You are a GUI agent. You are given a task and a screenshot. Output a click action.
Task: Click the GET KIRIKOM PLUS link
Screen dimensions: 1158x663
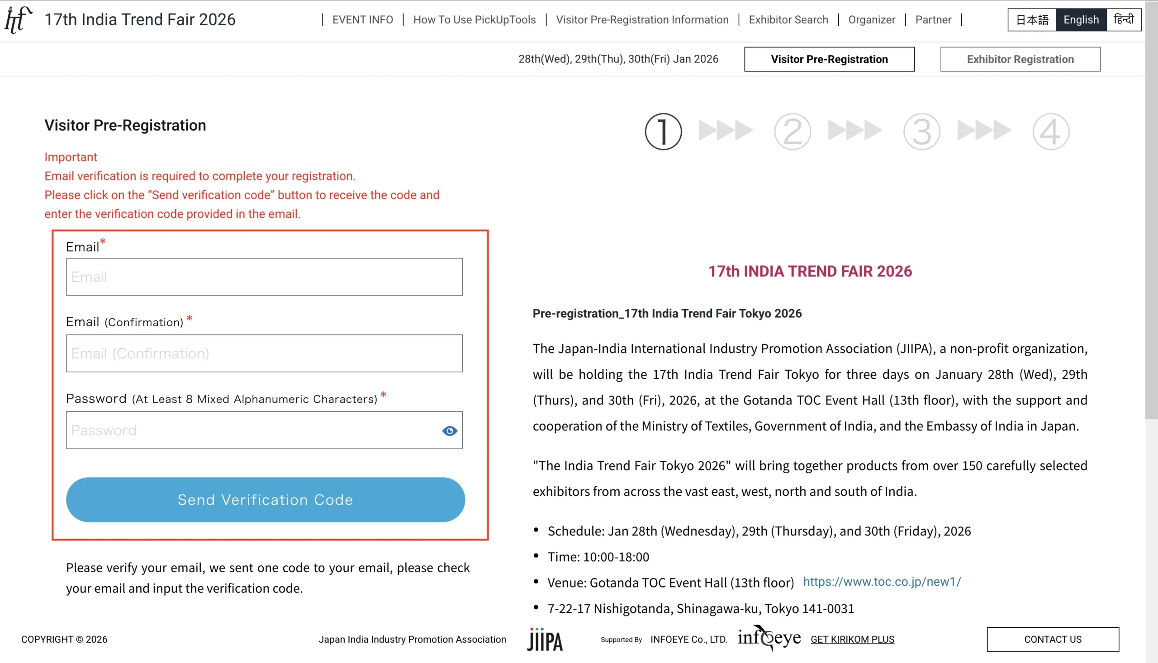click(x=852, y=639)
